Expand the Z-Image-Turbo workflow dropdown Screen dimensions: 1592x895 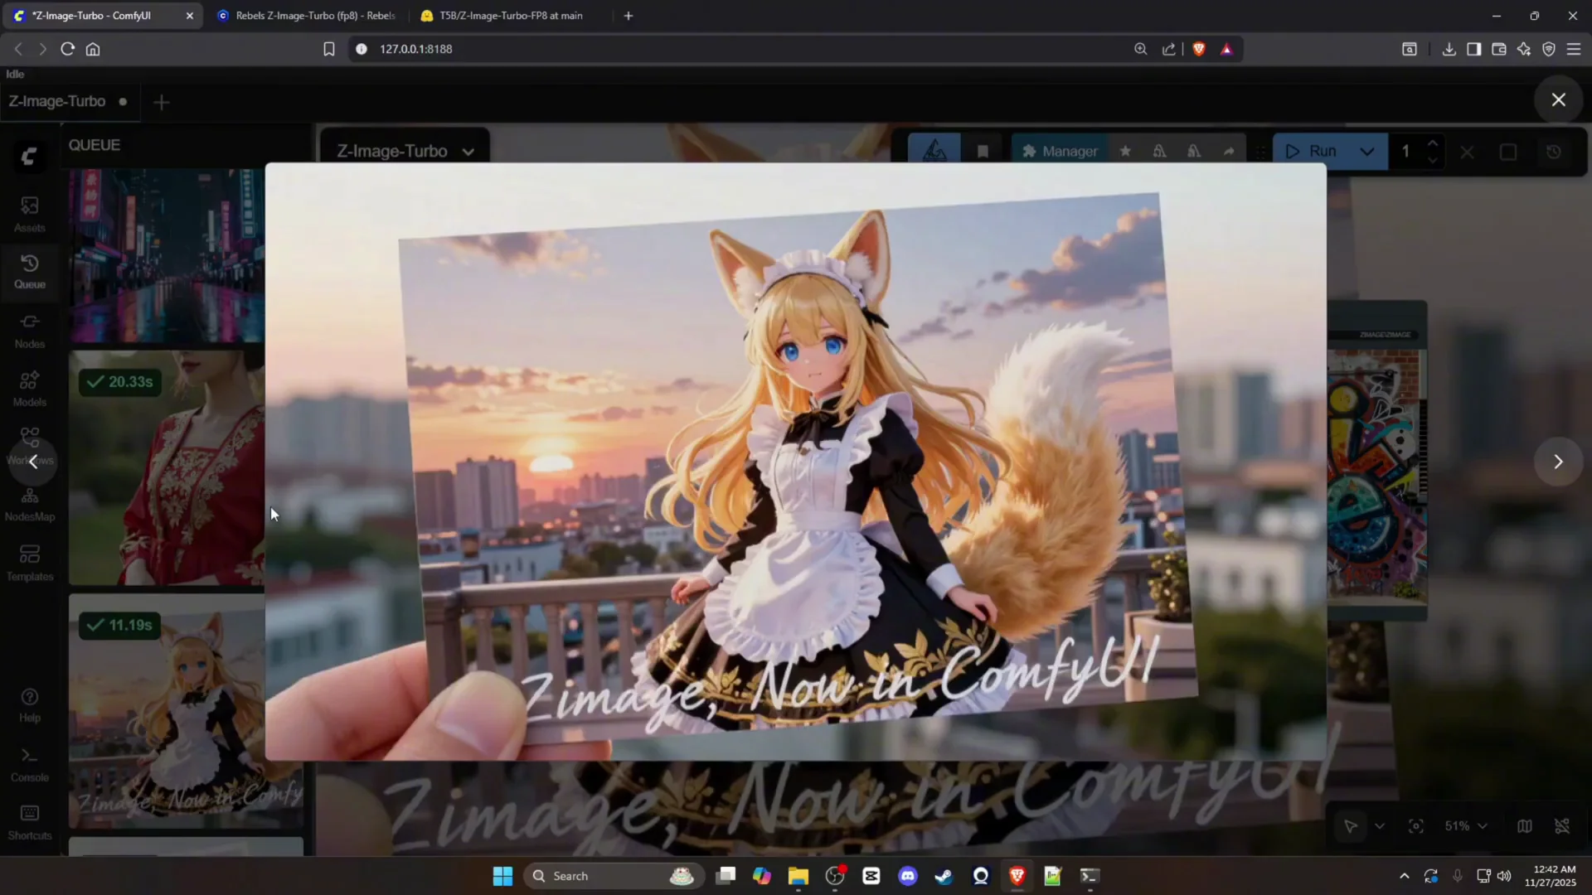point(468,152)
